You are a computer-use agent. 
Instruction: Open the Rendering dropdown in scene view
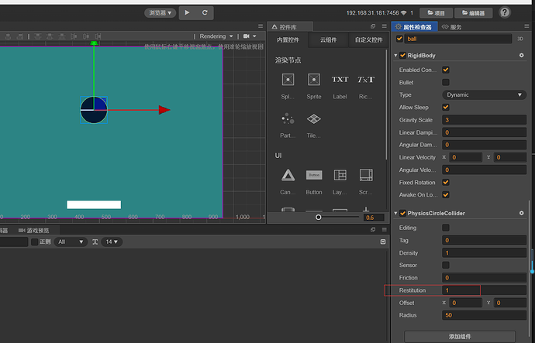pos(216,36)
